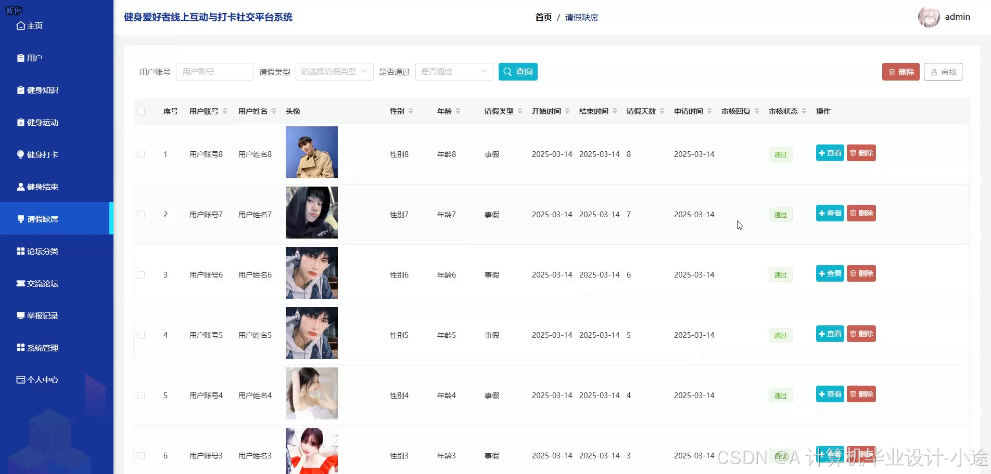The height and width of the screenshot is (474, 991).
Task: Open the 系统管理 system management icon
Action: 20,348
